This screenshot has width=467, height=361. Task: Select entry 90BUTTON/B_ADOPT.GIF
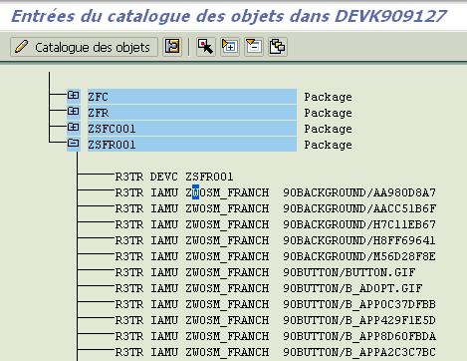click(x=269, y=288)
